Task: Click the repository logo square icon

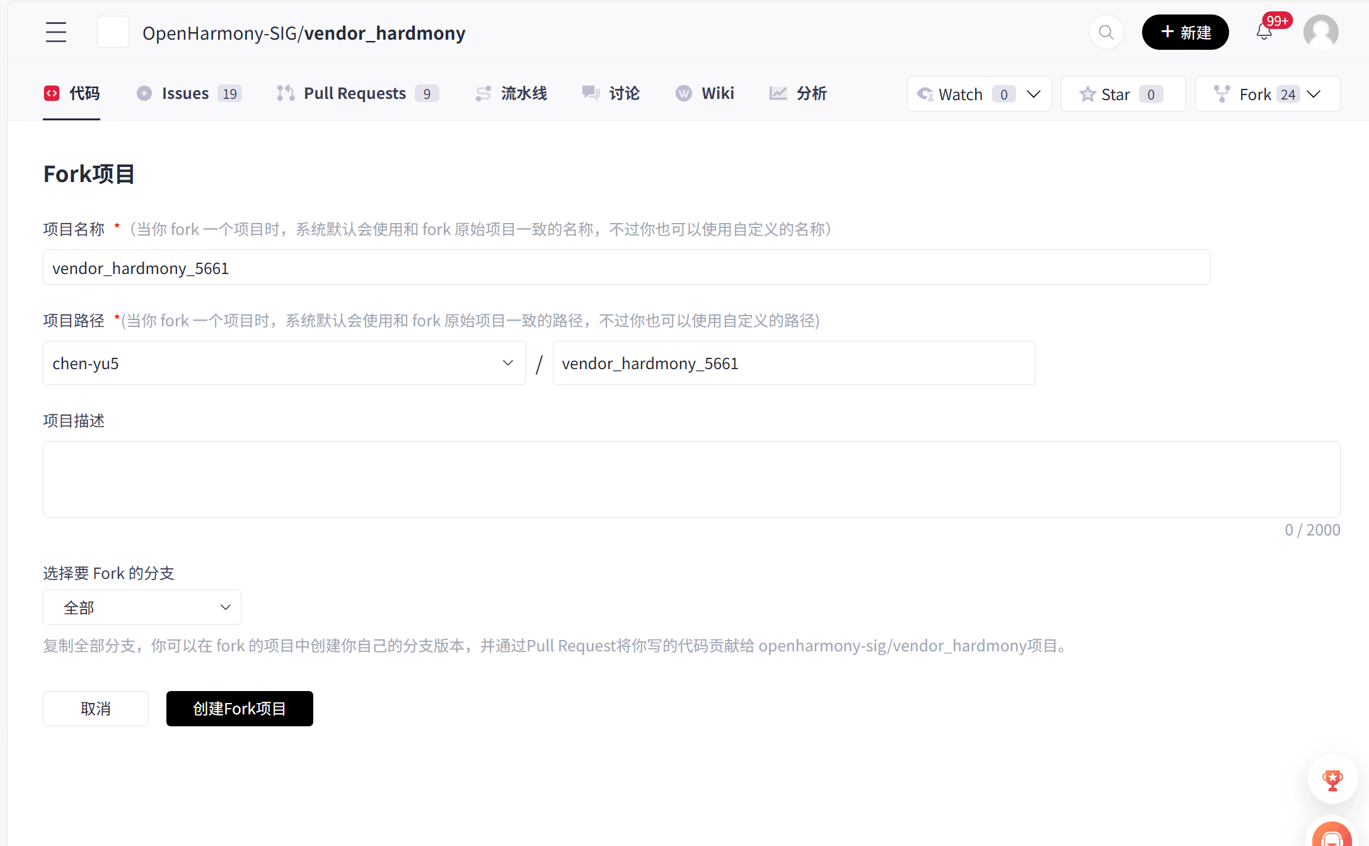Action: [x=113, y=32]
